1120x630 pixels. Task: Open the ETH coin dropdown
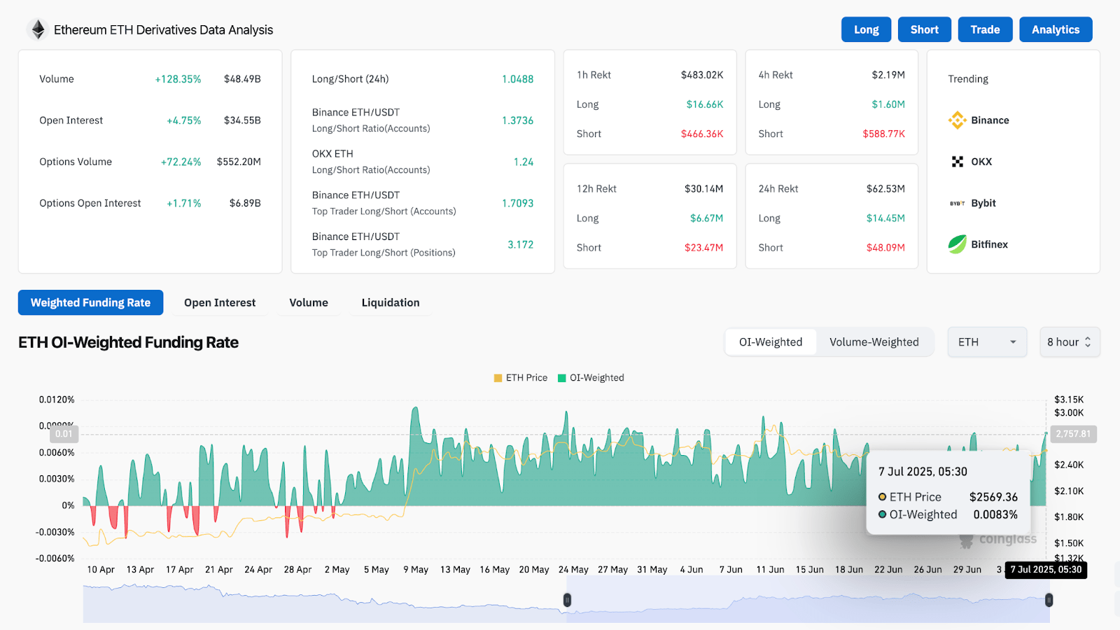click(x=986, y=342)
